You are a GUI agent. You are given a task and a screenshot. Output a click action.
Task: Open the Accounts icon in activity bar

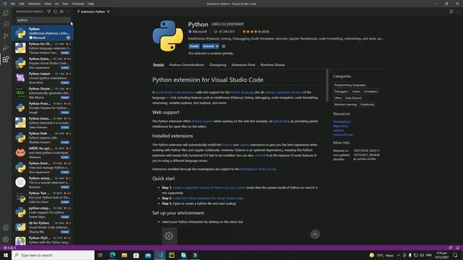click(6, 227)
